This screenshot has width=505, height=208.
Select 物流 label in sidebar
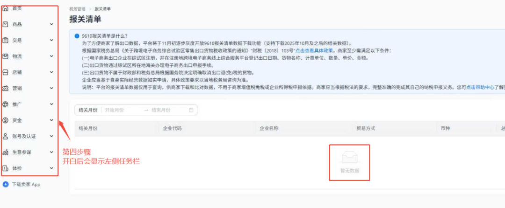click(17, 56)
